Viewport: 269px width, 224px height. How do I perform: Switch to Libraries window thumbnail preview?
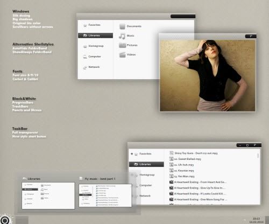48,195
